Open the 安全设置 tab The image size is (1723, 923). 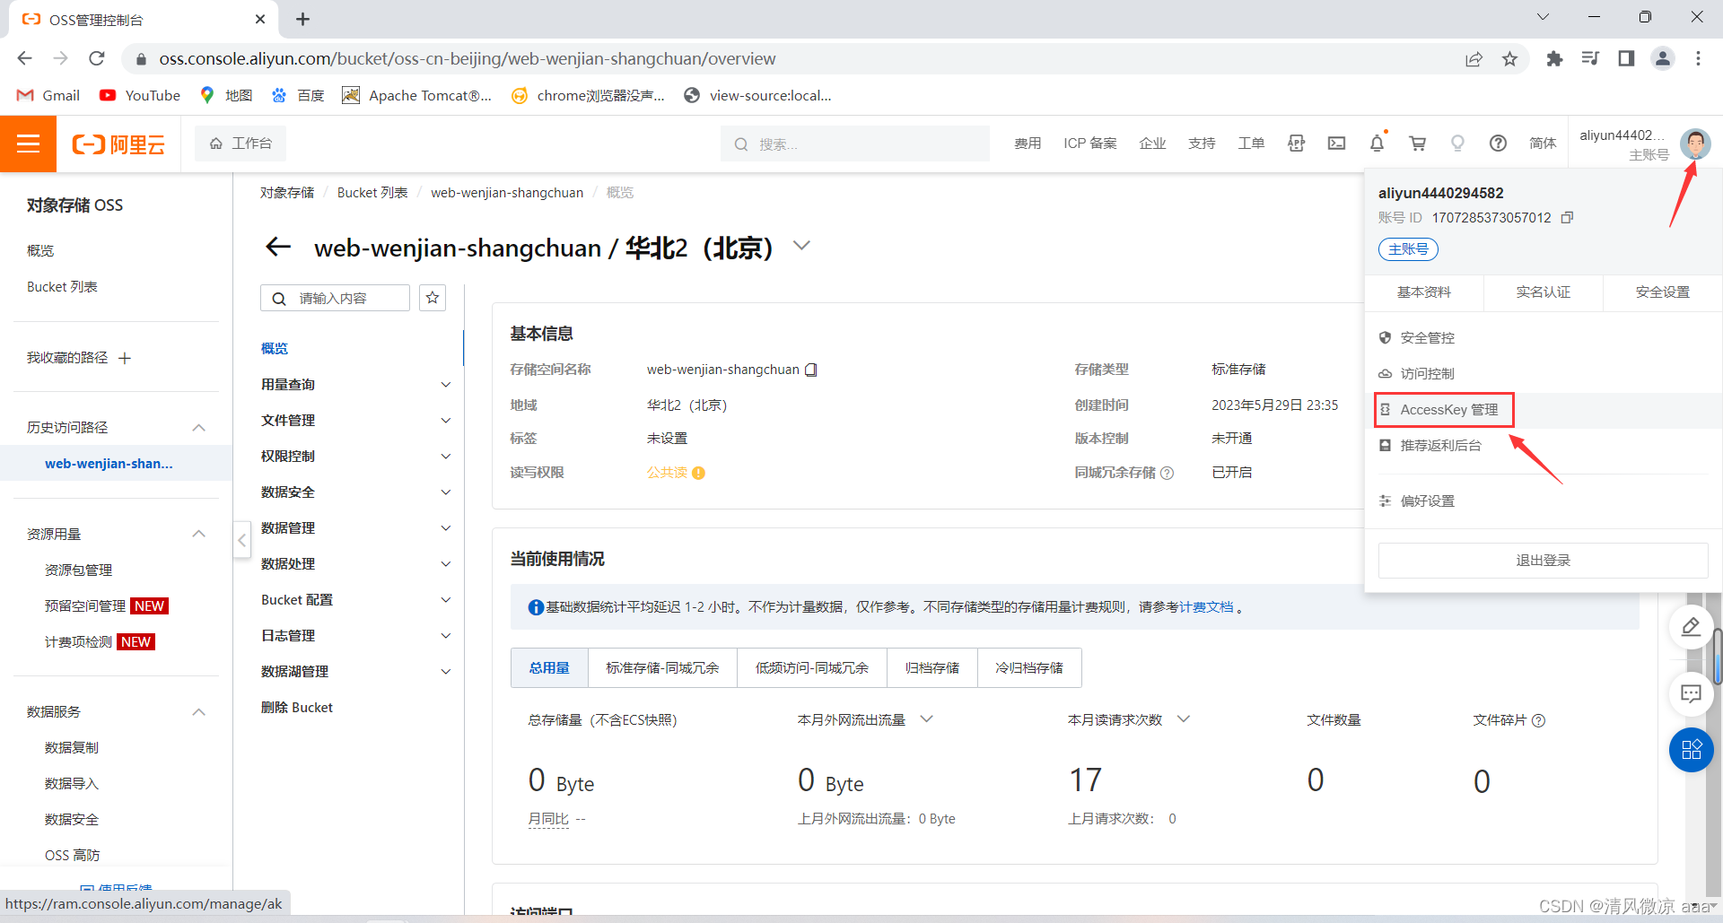[x=1663, y=292]
